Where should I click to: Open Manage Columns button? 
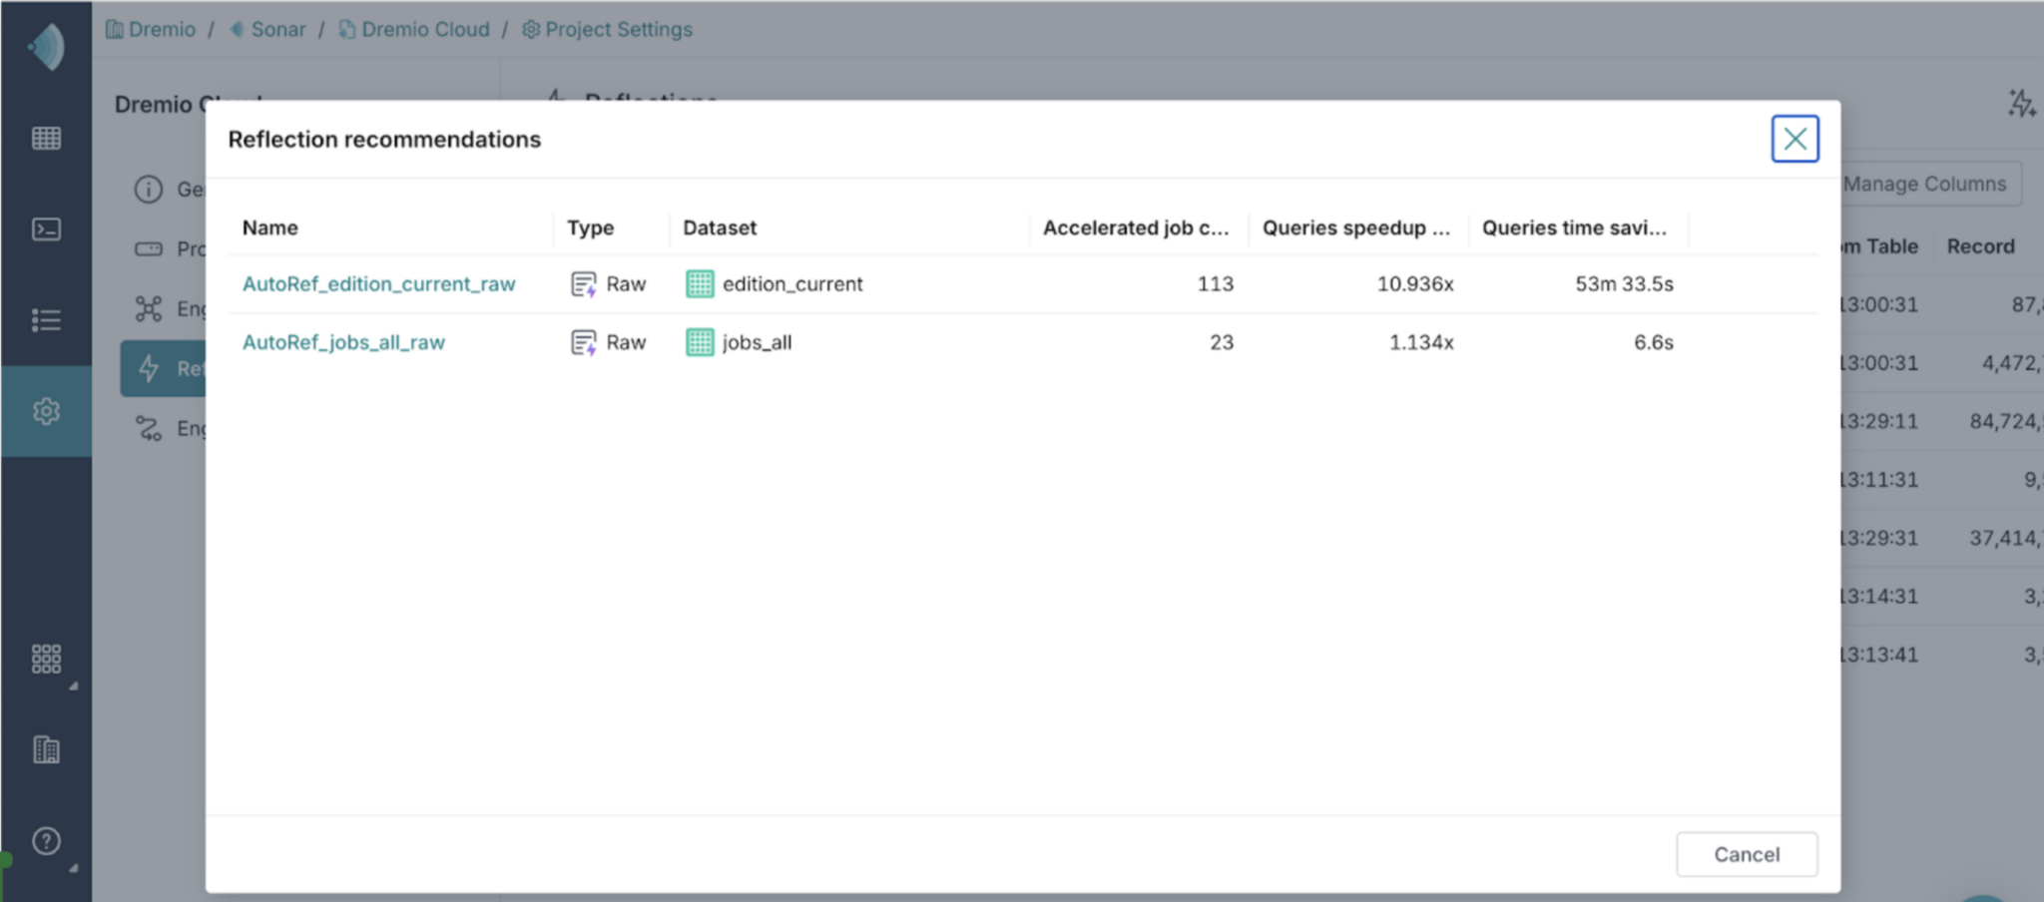(1923, 184)
